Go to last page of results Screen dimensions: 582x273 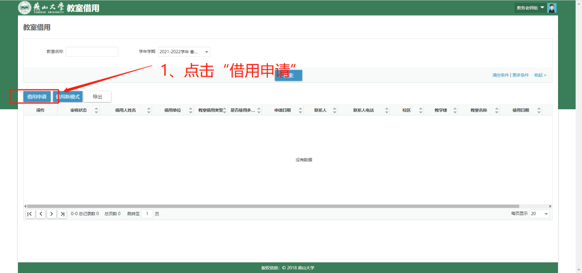tap(62, 214)
